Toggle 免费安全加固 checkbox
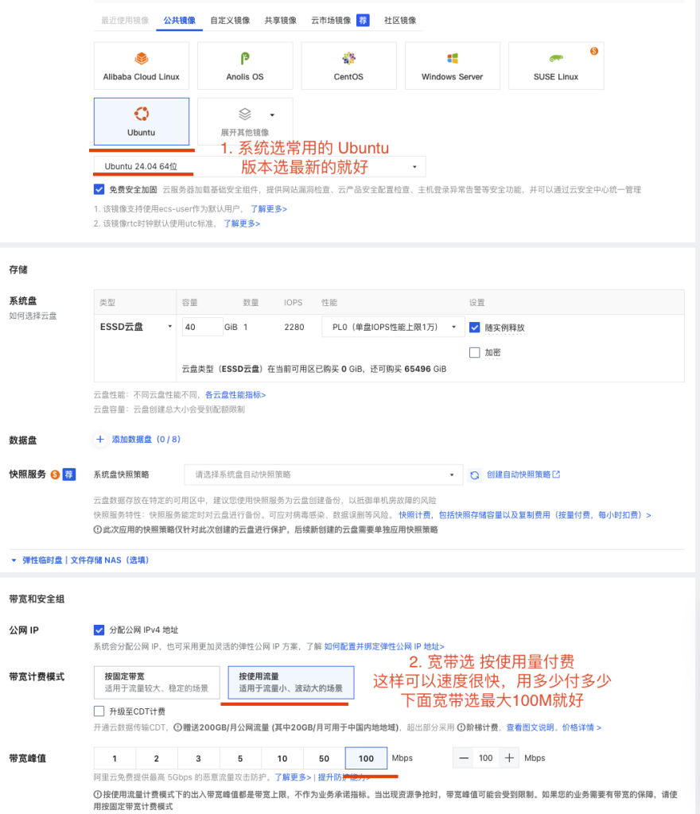 coord(99,189)
